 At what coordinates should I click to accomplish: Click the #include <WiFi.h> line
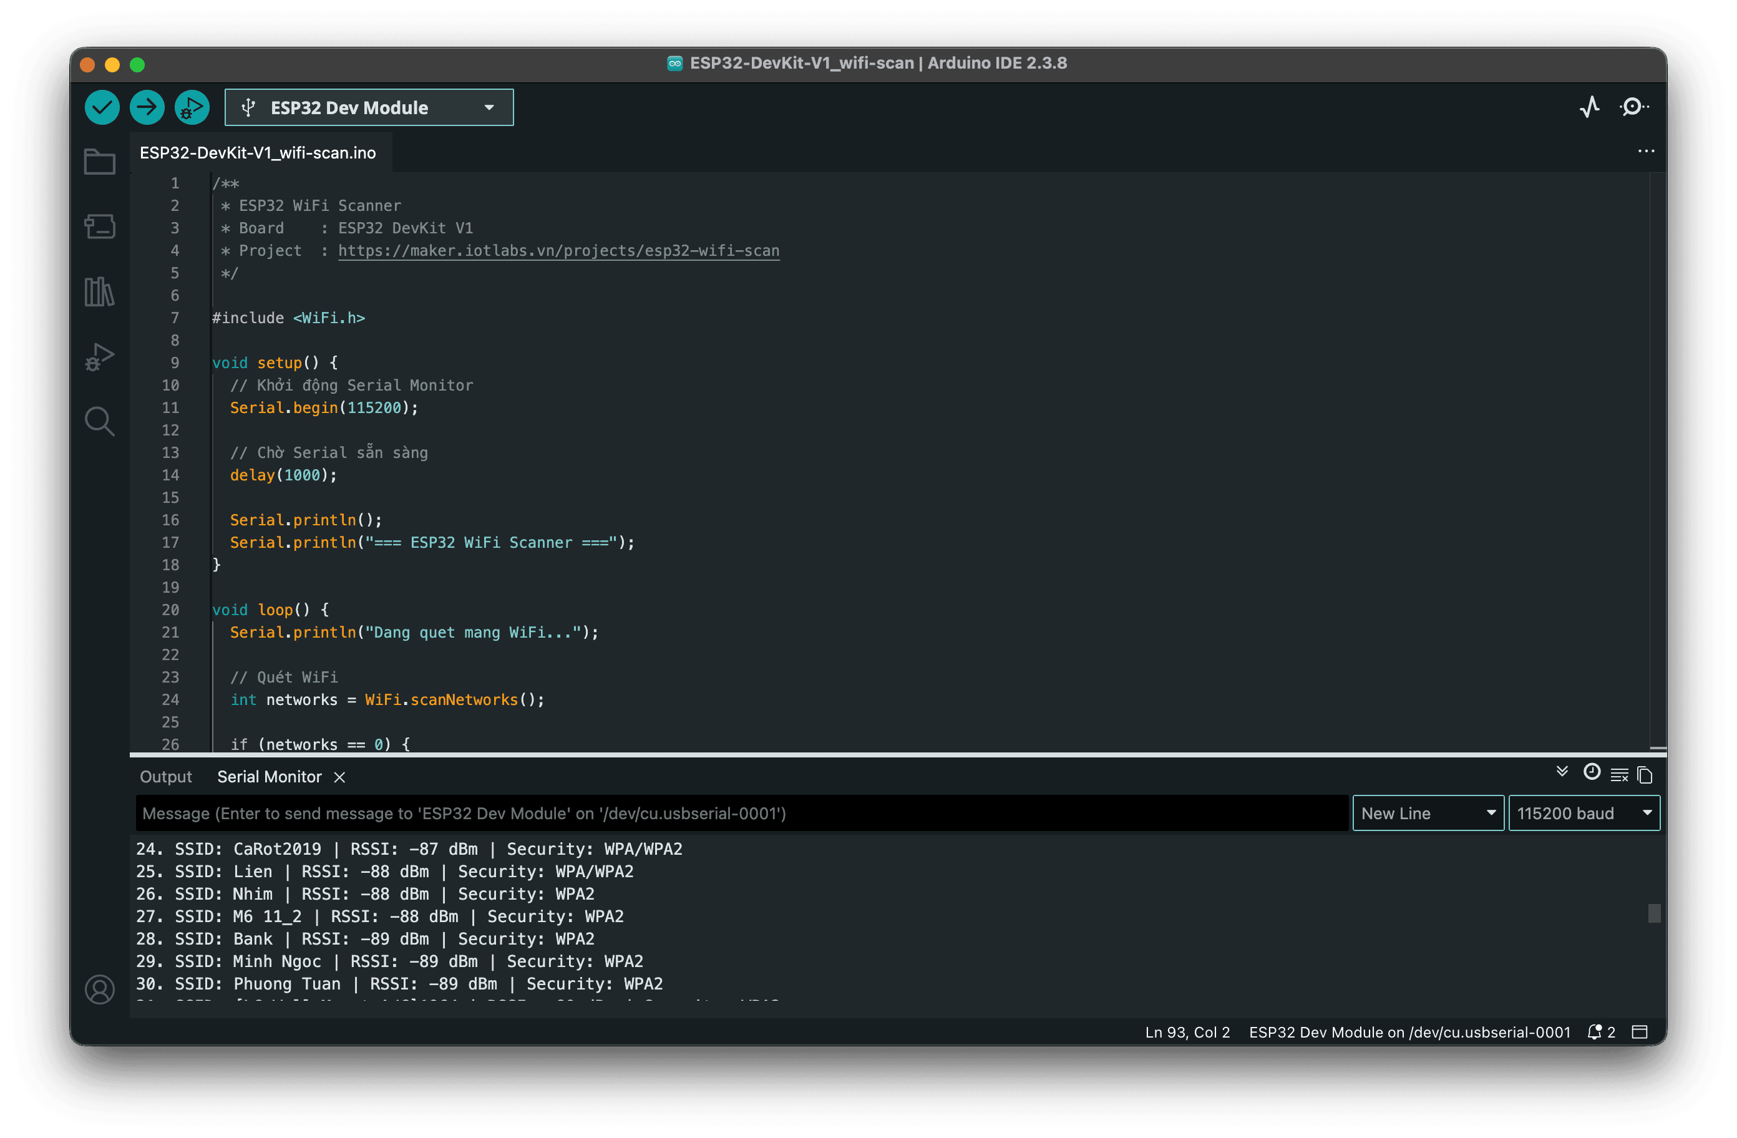coord(288,318)
